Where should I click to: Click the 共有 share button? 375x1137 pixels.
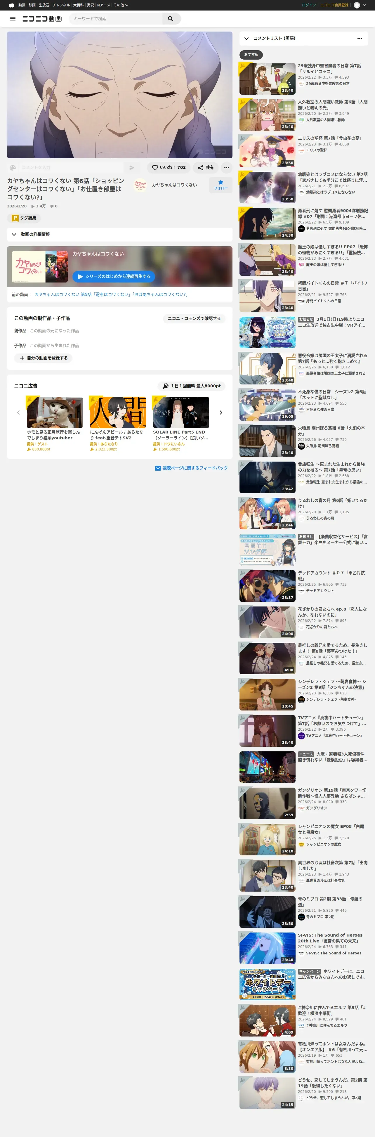coord(206,168)
